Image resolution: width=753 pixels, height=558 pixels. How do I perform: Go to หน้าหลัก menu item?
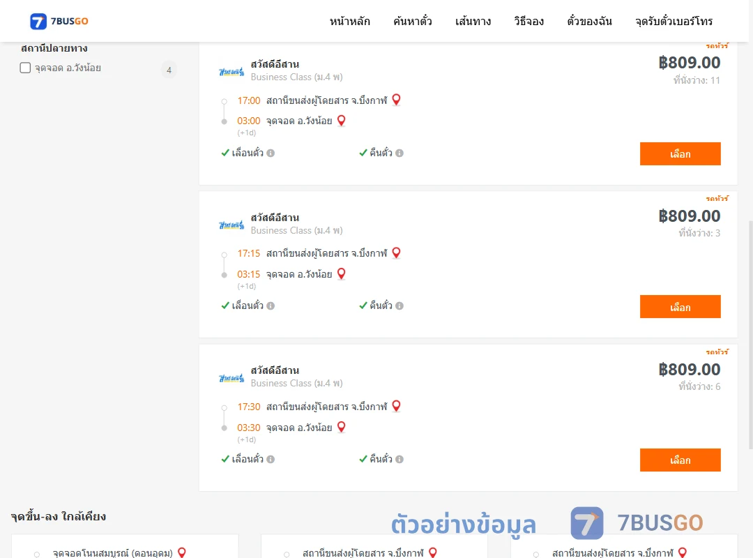[349, 21]
